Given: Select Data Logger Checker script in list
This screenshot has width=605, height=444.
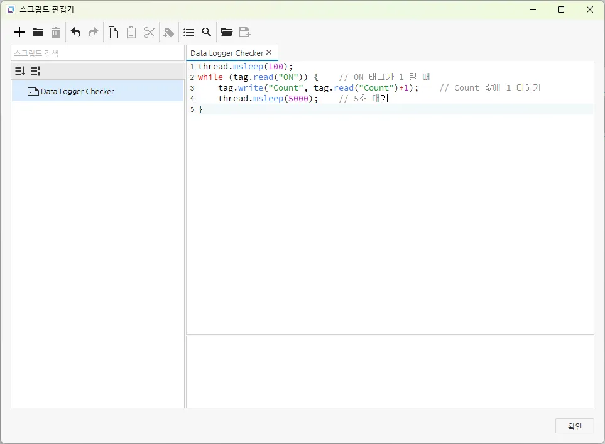Looking at the screenshot, I should coord(77,92).
